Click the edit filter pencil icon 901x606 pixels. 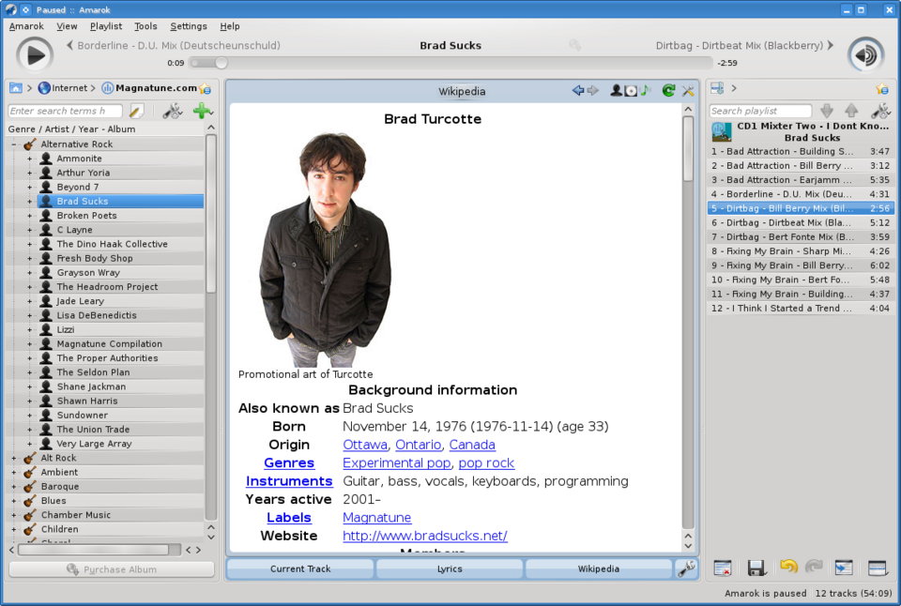pos(136,111)
